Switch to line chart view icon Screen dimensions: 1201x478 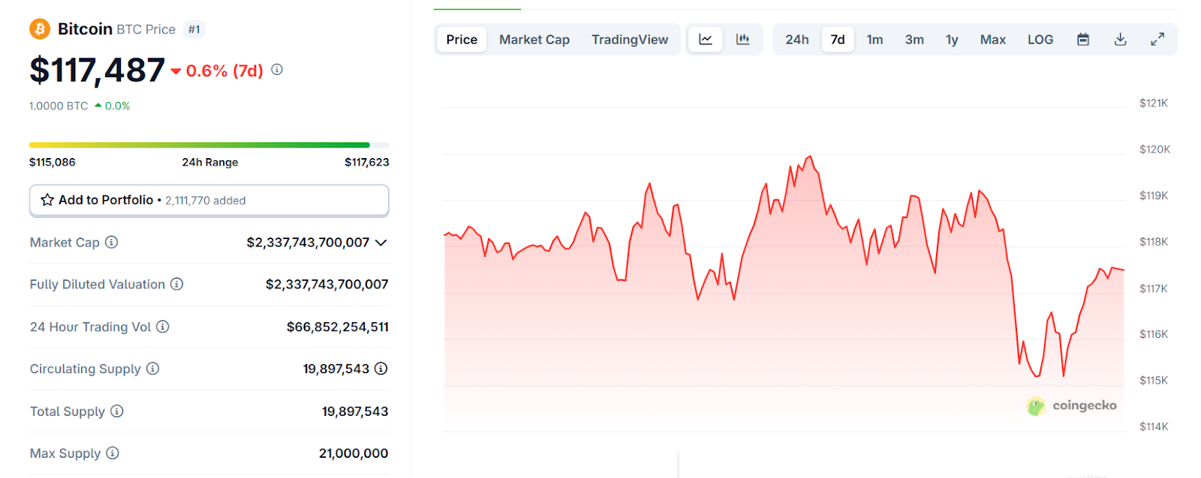tap(706, 40)
